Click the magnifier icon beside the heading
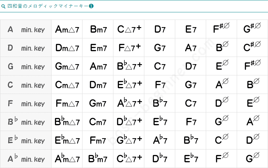Image resolution: width=268 pixels, height=168 pixels. (x=3, y=6)
